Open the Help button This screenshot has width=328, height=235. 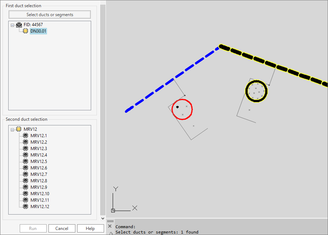point(90,229)
